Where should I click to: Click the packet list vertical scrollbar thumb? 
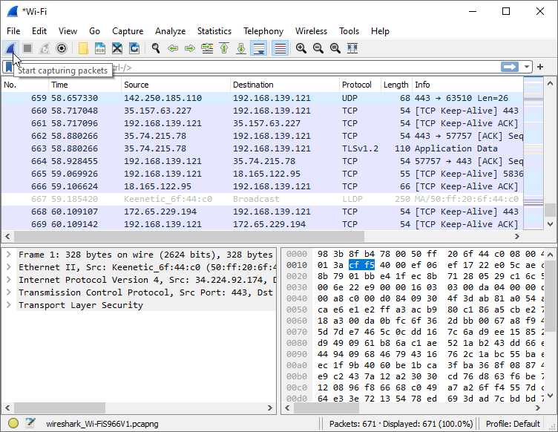pos(551,209)
